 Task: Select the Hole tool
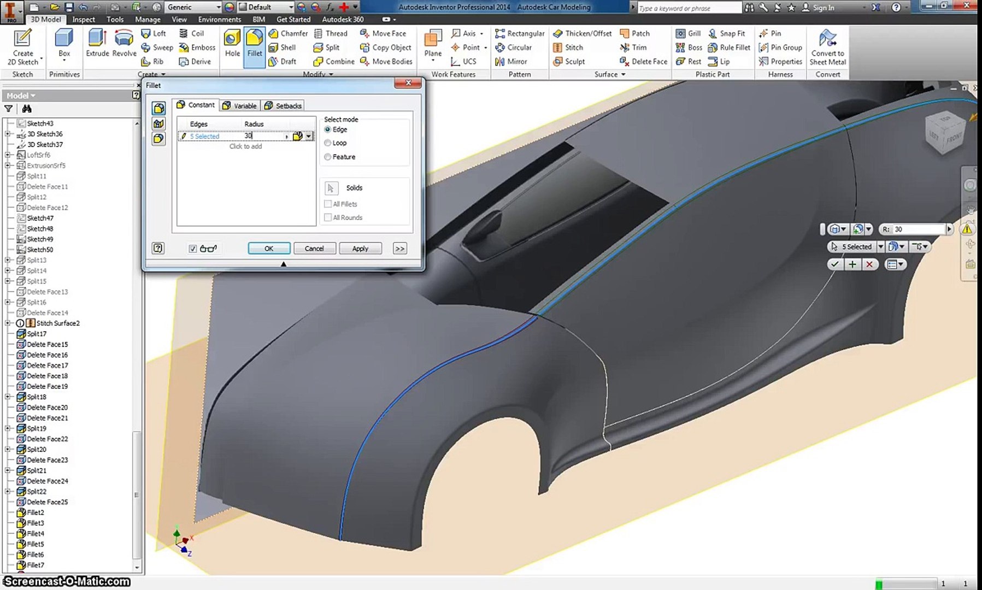[x=232, y=44]
